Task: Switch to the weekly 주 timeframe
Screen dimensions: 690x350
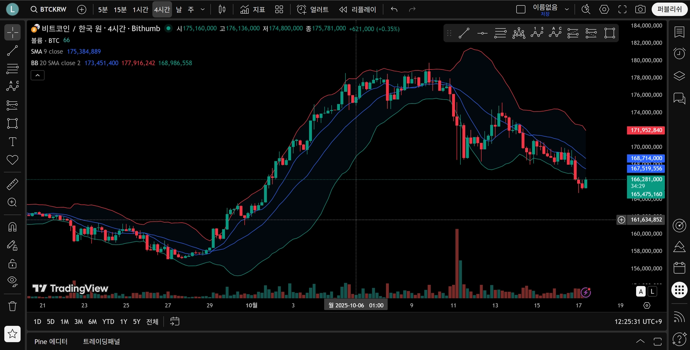Action: (191, 9)
